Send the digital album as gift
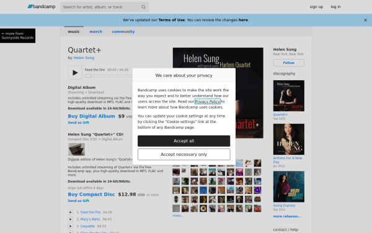The width and height of the screenshot is (372, 233). pyautogui.click(x=79, y=122)
